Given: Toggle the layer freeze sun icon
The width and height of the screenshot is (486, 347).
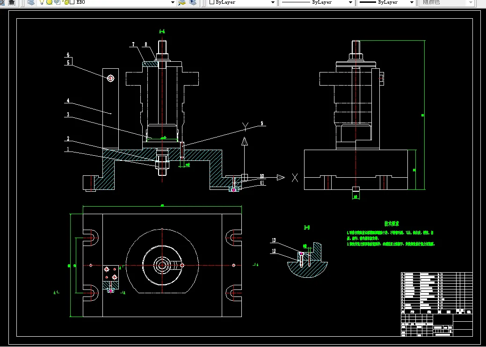Looking at the screenshot, I should [x=49, y=2].
